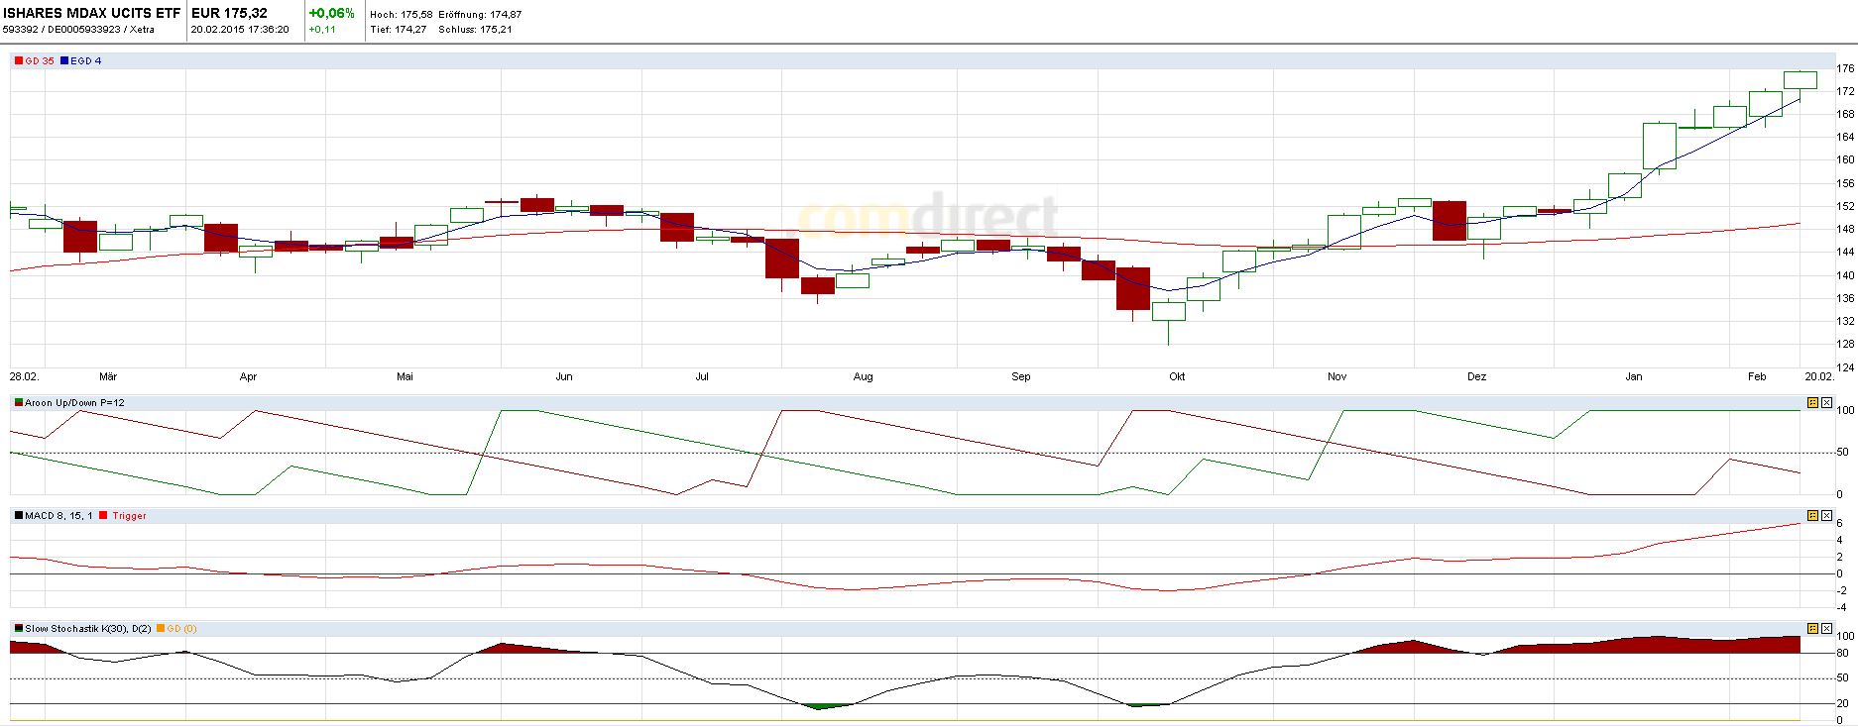Image resolution: width=1858 pixels, height=727 pixels.
Task: Click the blue EGD 4 legend square
Action: [64, 61]
